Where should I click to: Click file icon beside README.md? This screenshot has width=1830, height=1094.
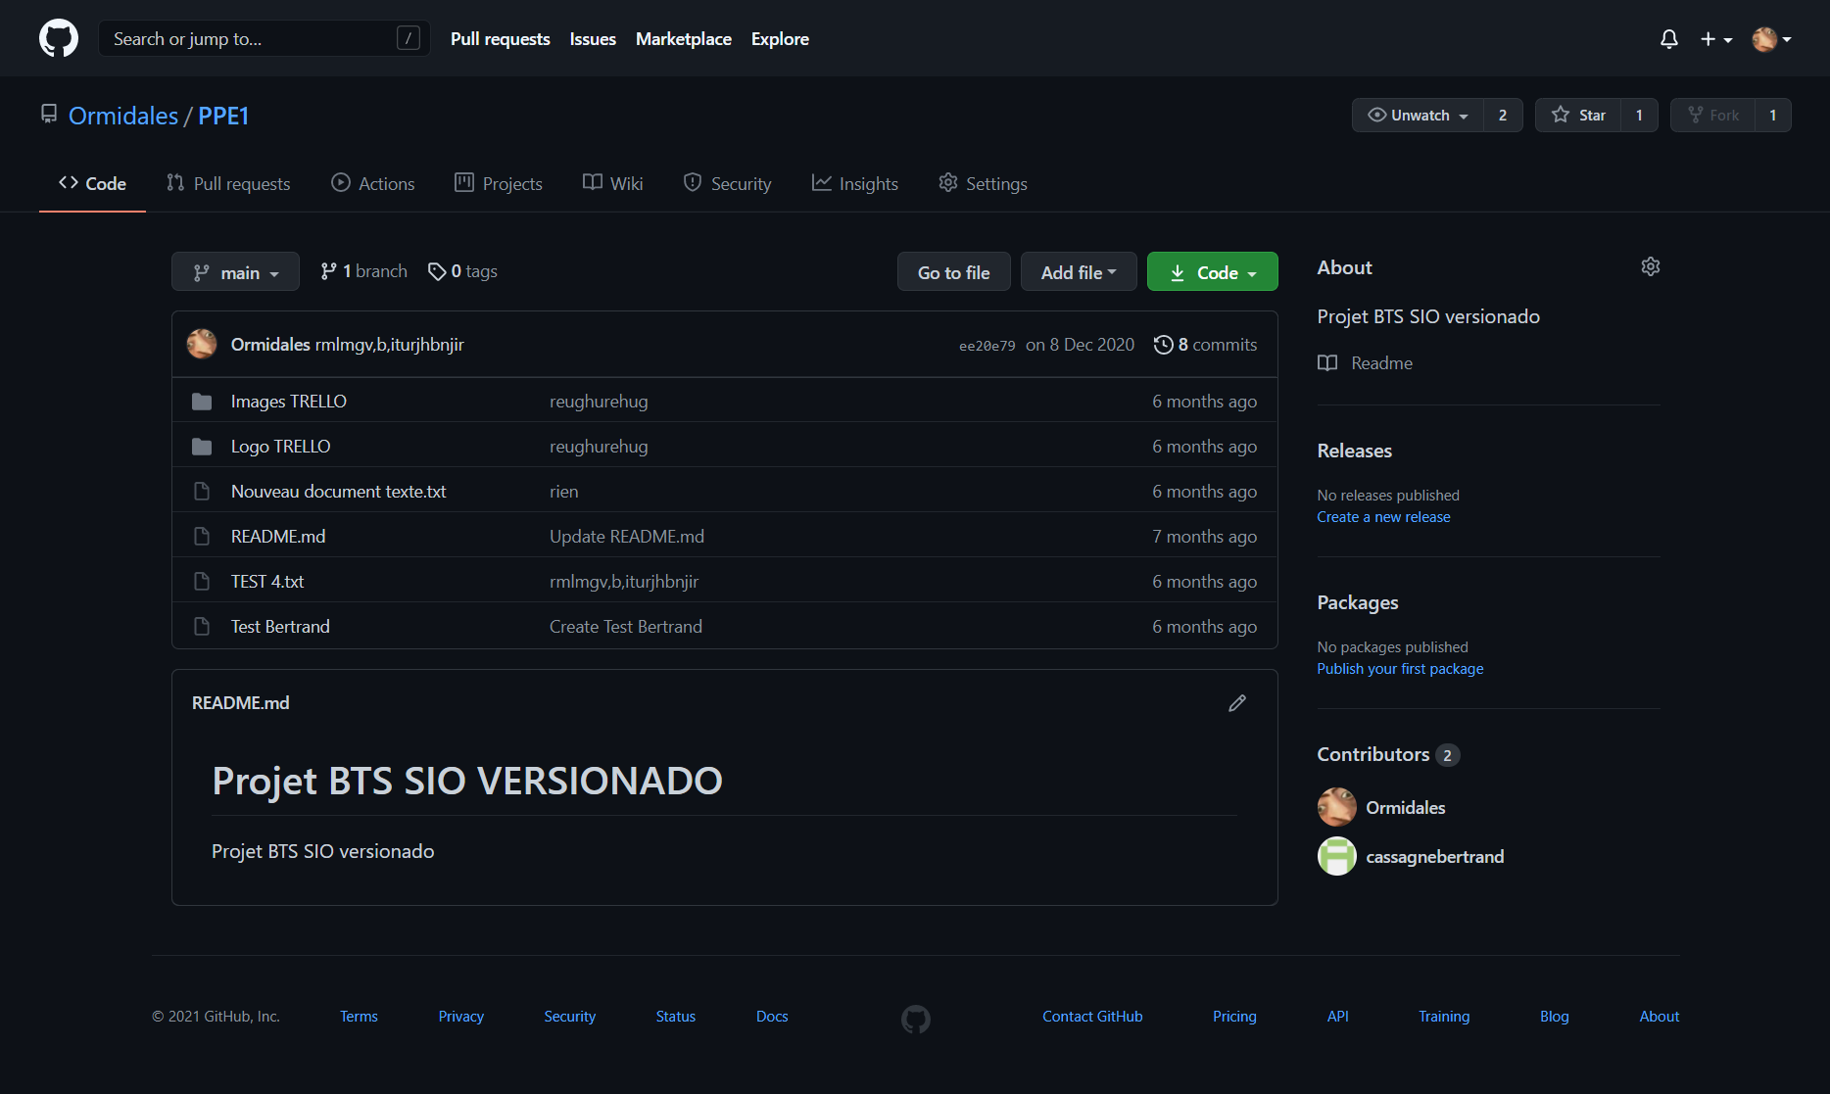[202, 537]
